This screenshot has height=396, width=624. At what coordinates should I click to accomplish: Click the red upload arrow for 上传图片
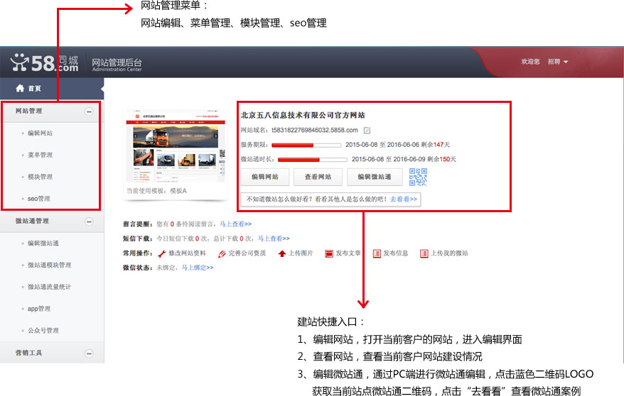281,253
